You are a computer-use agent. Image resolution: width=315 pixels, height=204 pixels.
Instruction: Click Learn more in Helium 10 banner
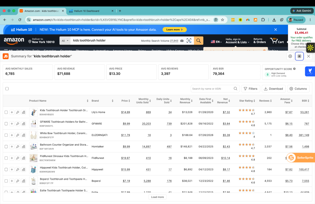click(175, 29)
